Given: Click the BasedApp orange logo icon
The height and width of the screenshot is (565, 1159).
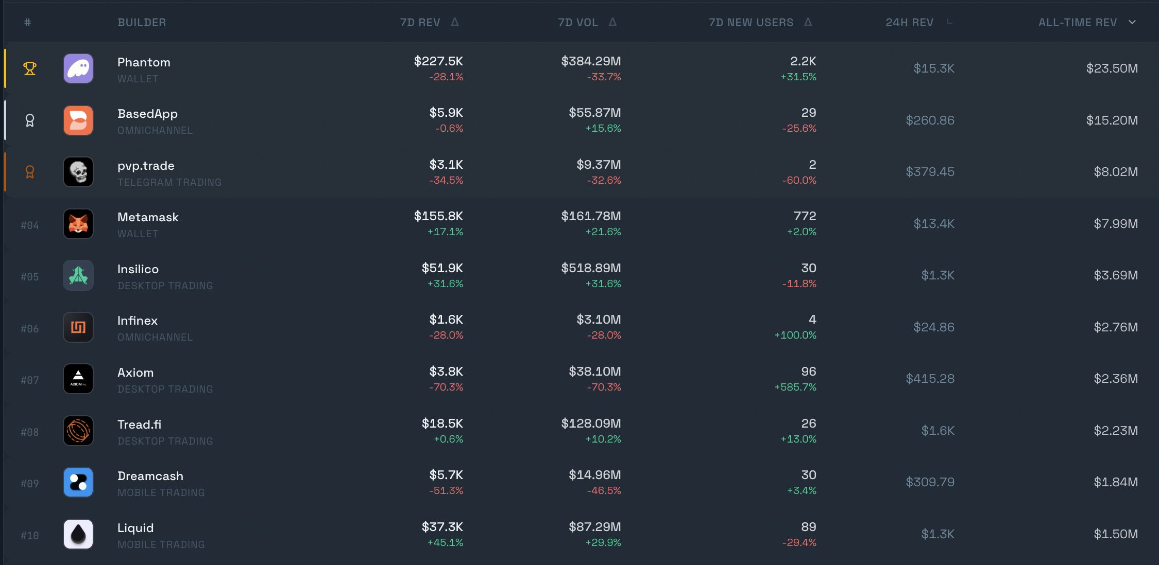Looking at the screenshot, I should [x=78, y=120].
